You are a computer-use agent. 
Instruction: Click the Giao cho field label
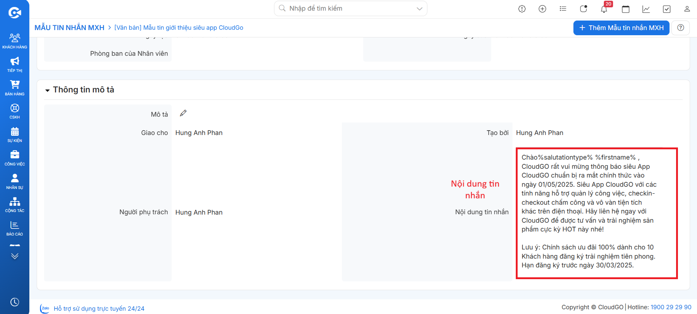click(x=154, y=133)
